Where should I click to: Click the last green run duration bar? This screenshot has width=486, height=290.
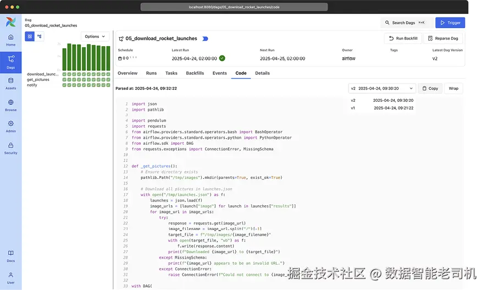pyautogui.click(x=108, y=58)
